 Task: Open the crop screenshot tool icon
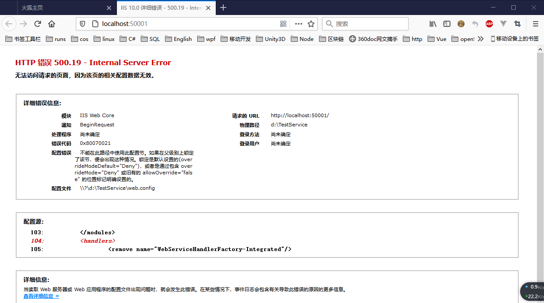(x=518, y=24)
